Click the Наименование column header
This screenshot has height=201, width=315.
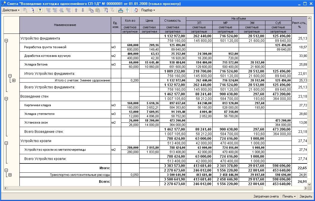click(x=65, y=25)
